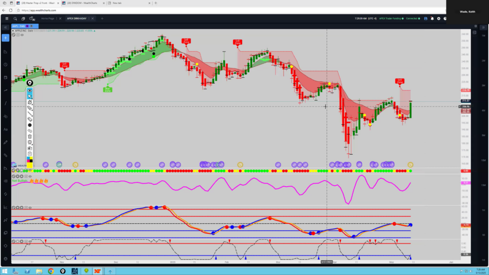Toggle the dot-strip panel eye icon

click(30, 170)
